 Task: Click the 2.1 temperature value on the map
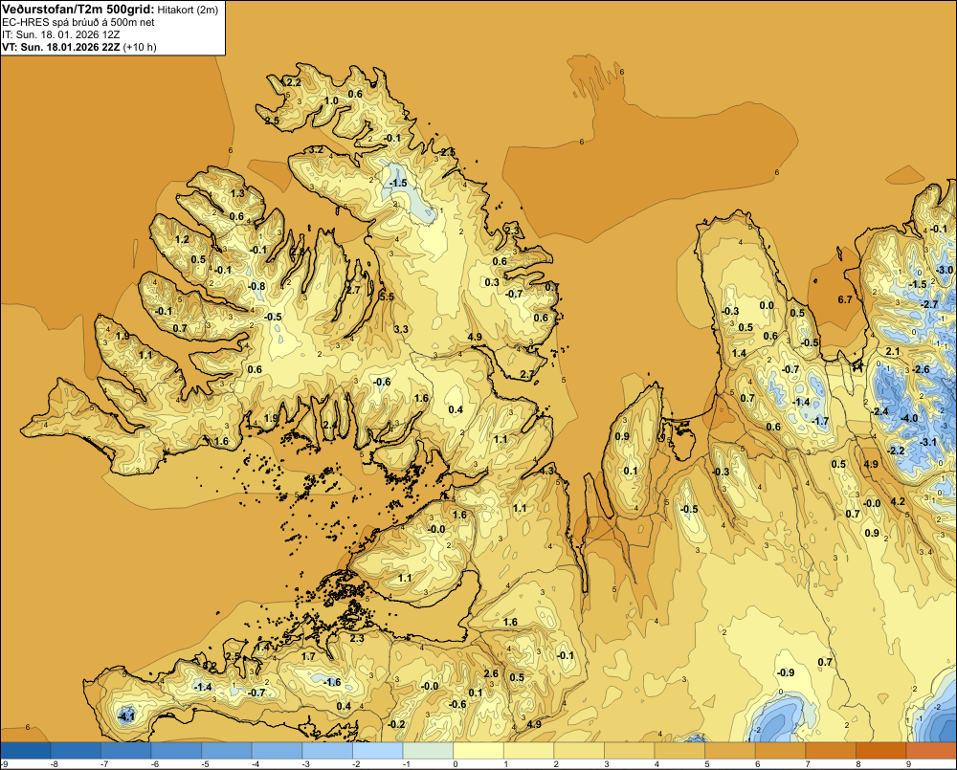(893, 351)
